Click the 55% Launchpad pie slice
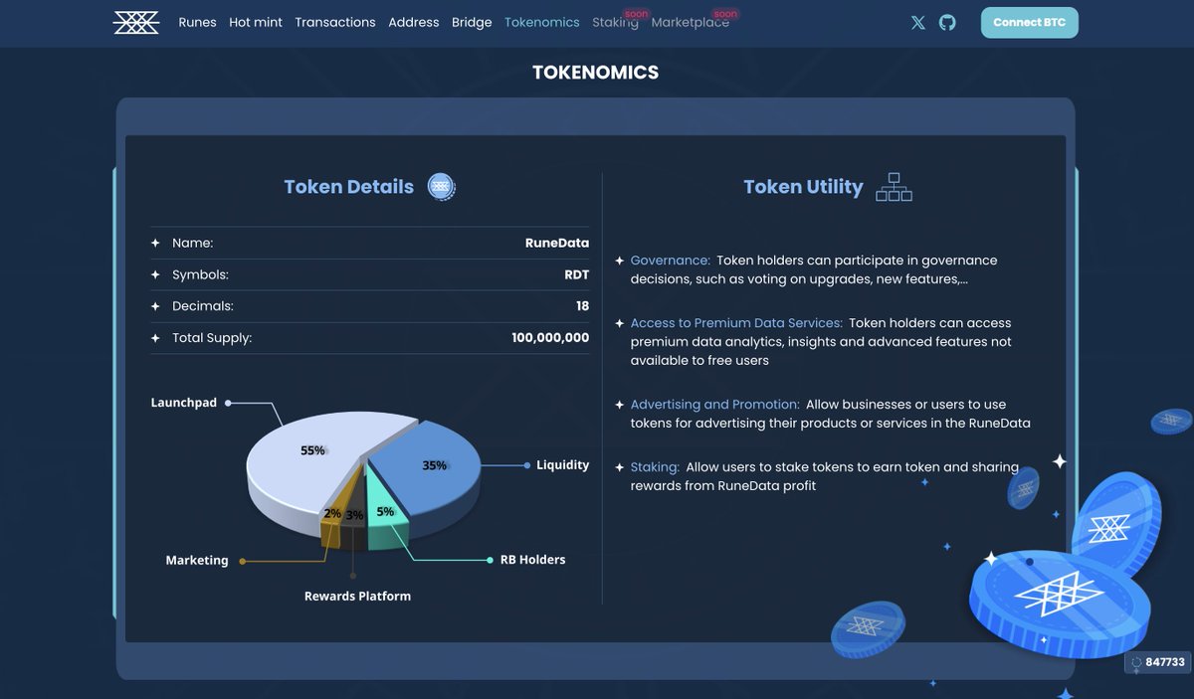 [311, 449]
